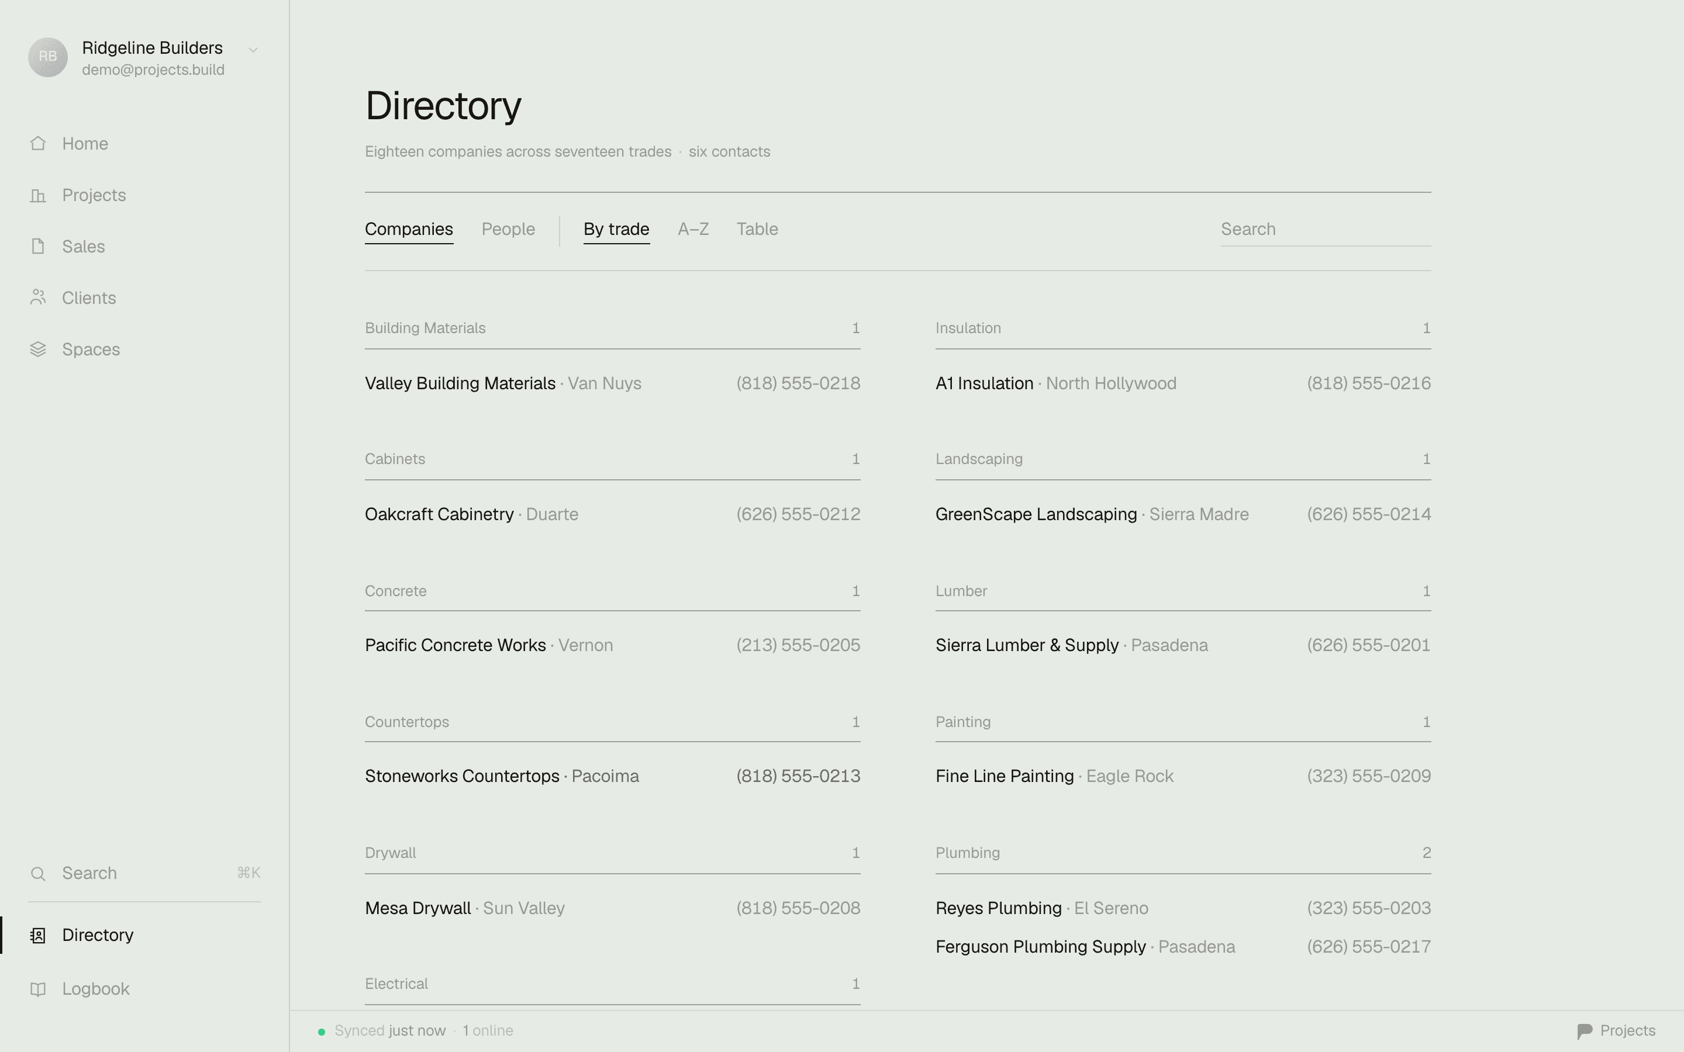Switch to the People tab
The height and width of the screenshot is (1052, 1684).
(508, 229)
